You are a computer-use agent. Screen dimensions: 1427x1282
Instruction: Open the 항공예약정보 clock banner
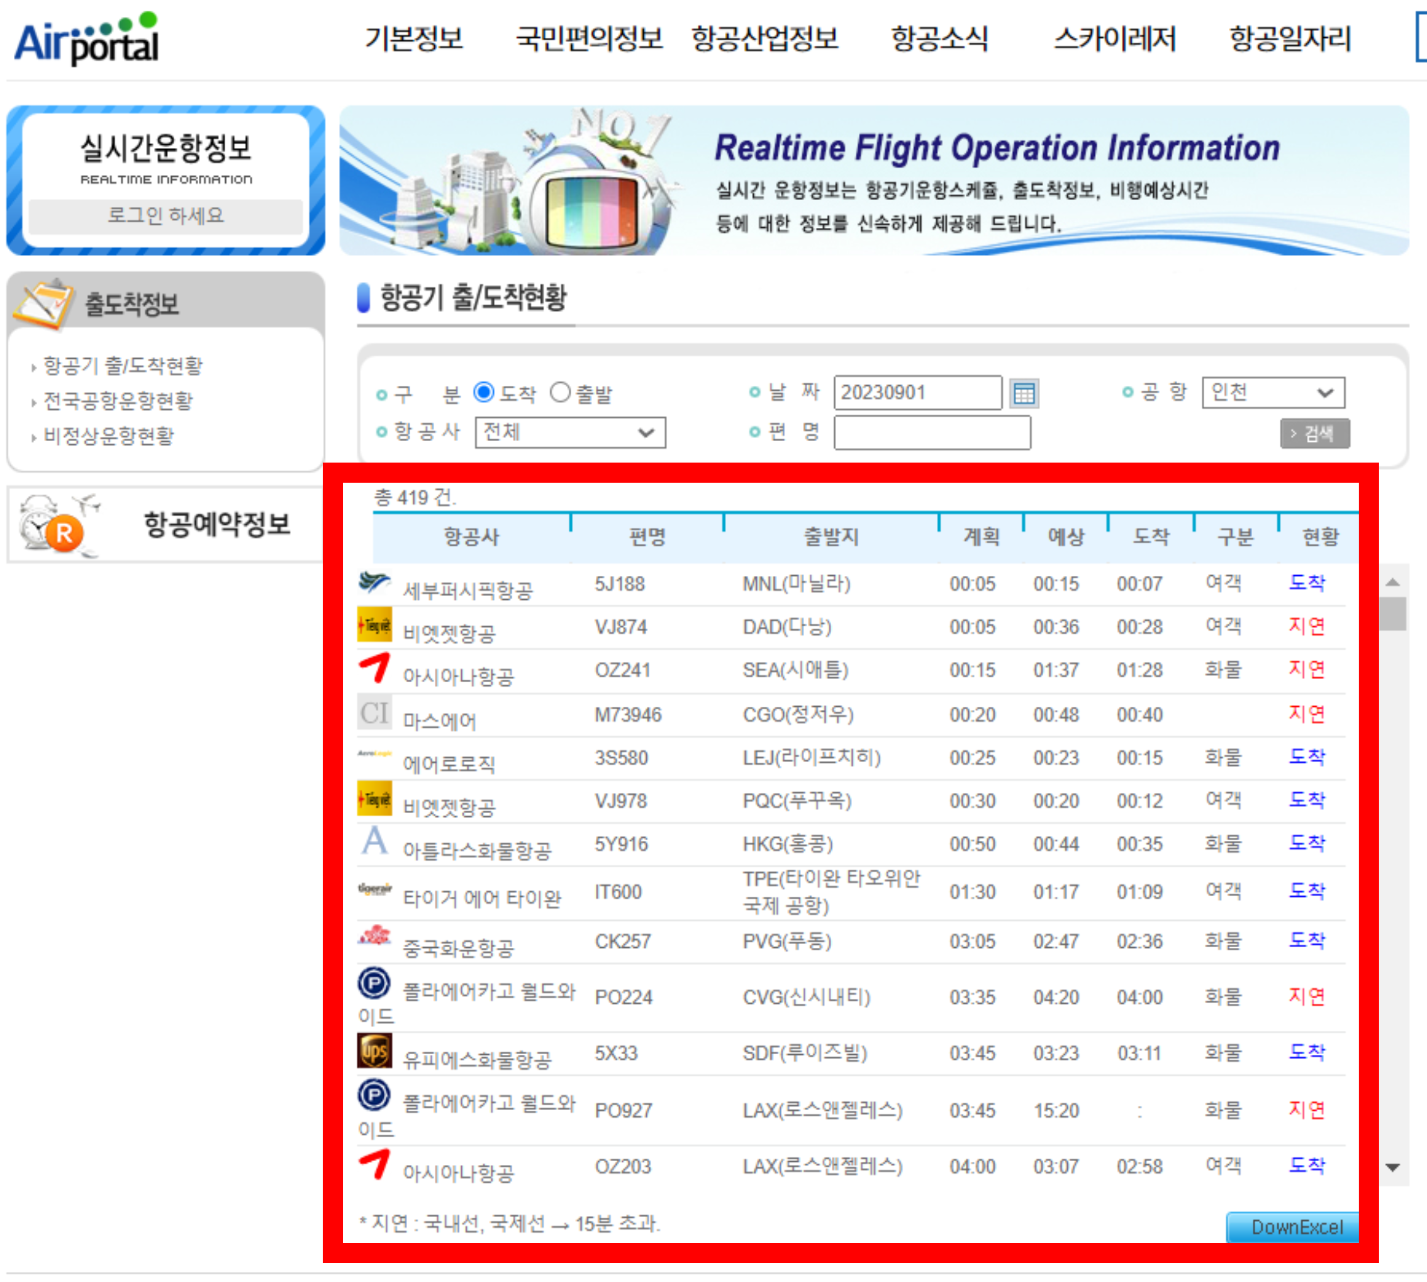(165, 525)
